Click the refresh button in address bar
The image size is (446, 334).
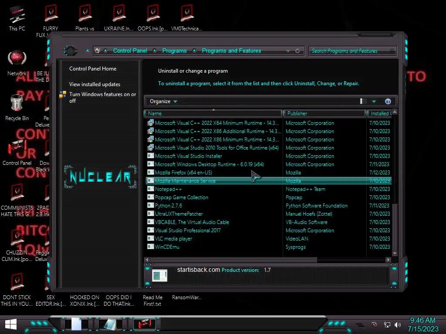coord(297,50)
